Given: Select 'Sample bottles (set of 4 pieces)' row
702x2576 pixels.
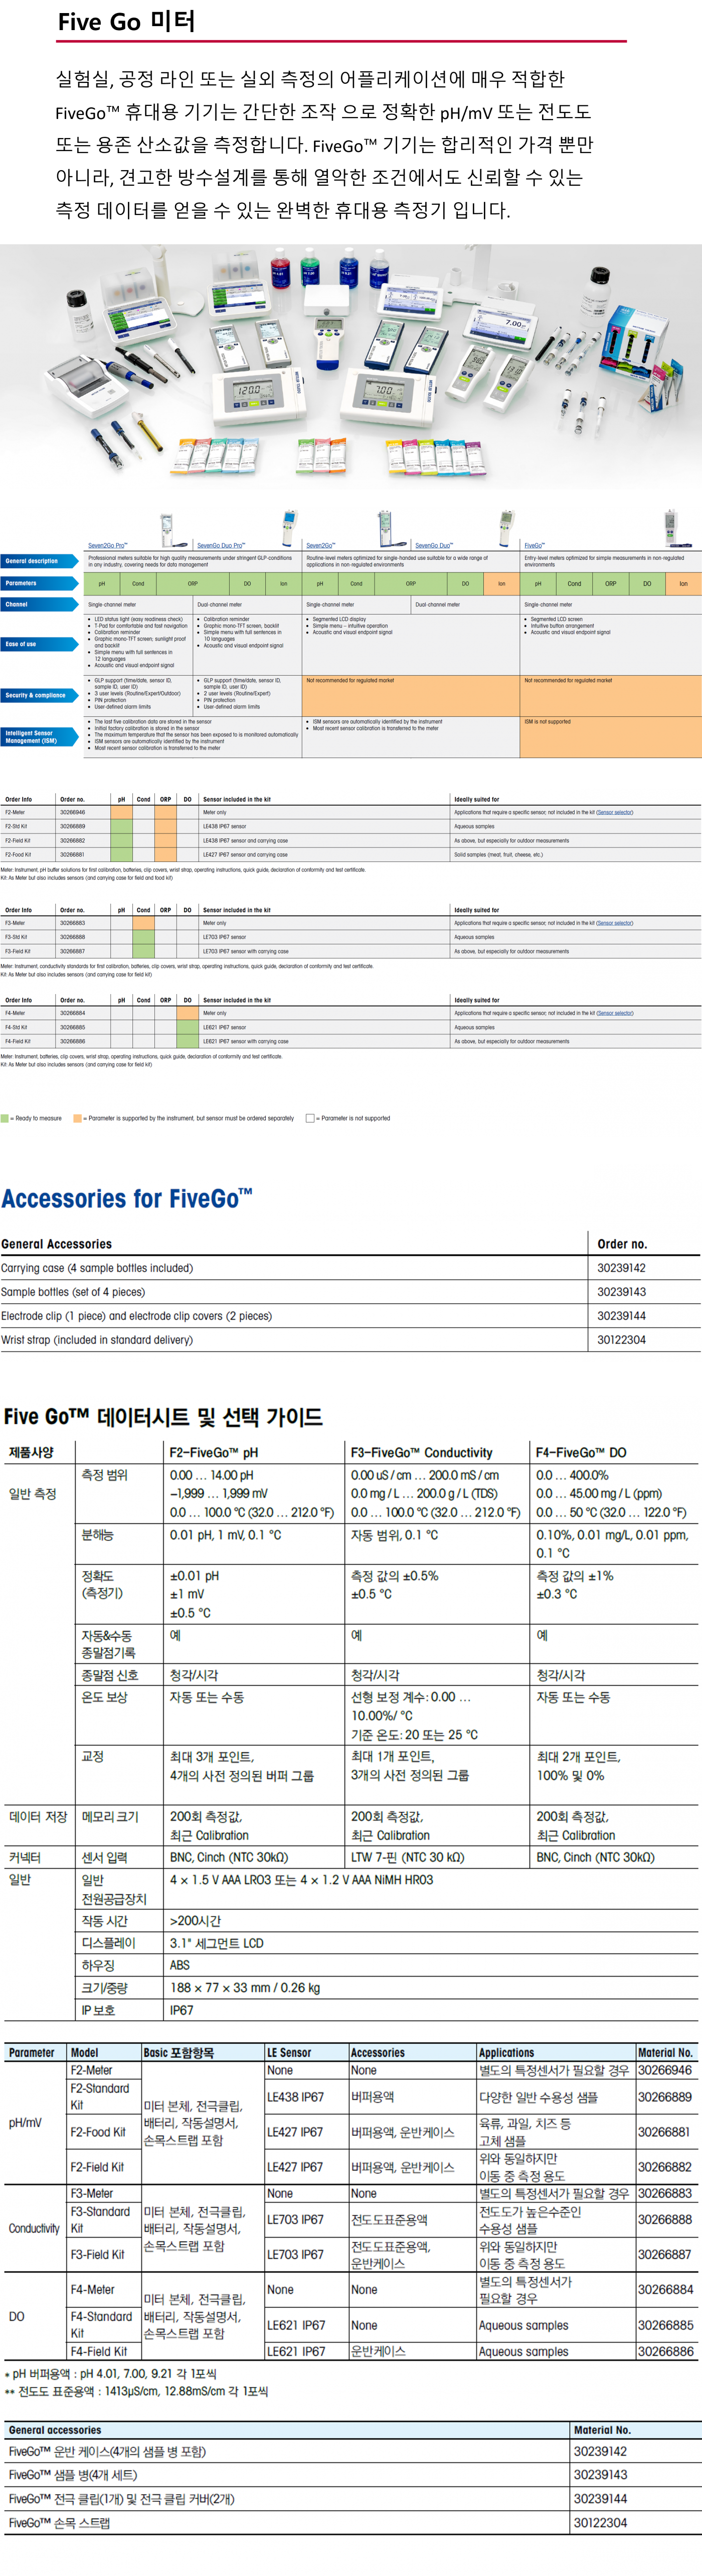Looking at the screenshot, I should coord(350,1292).
